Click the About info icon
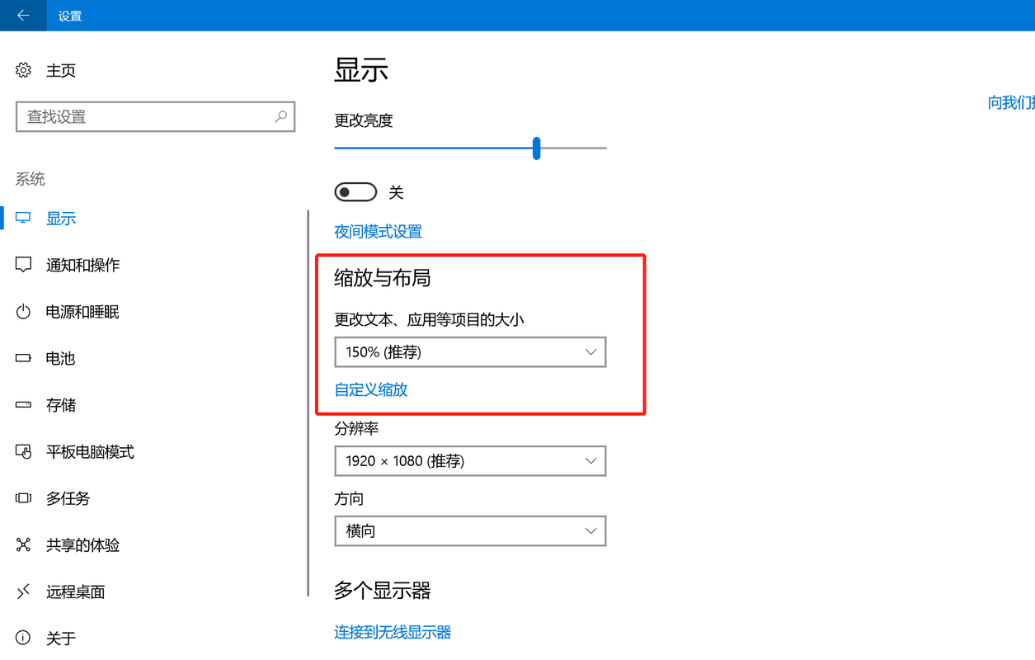This screenshot has width=1035, height=660. [23, 638]
